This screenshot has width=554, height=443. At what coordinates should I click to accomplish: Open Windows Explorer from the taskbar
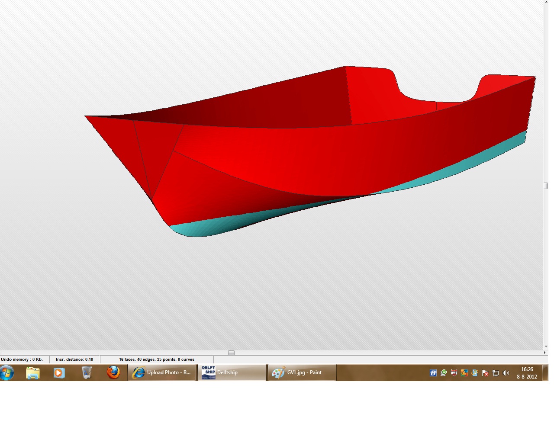point(33,372)
